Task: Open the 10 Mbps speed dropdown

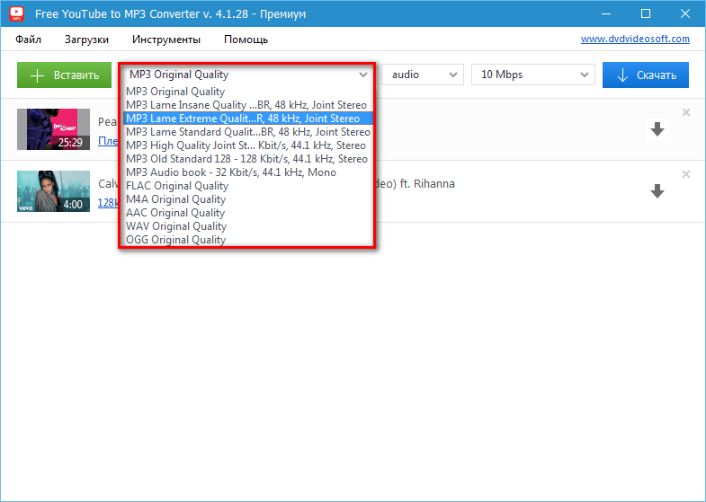Action: [x=533, y=75]
